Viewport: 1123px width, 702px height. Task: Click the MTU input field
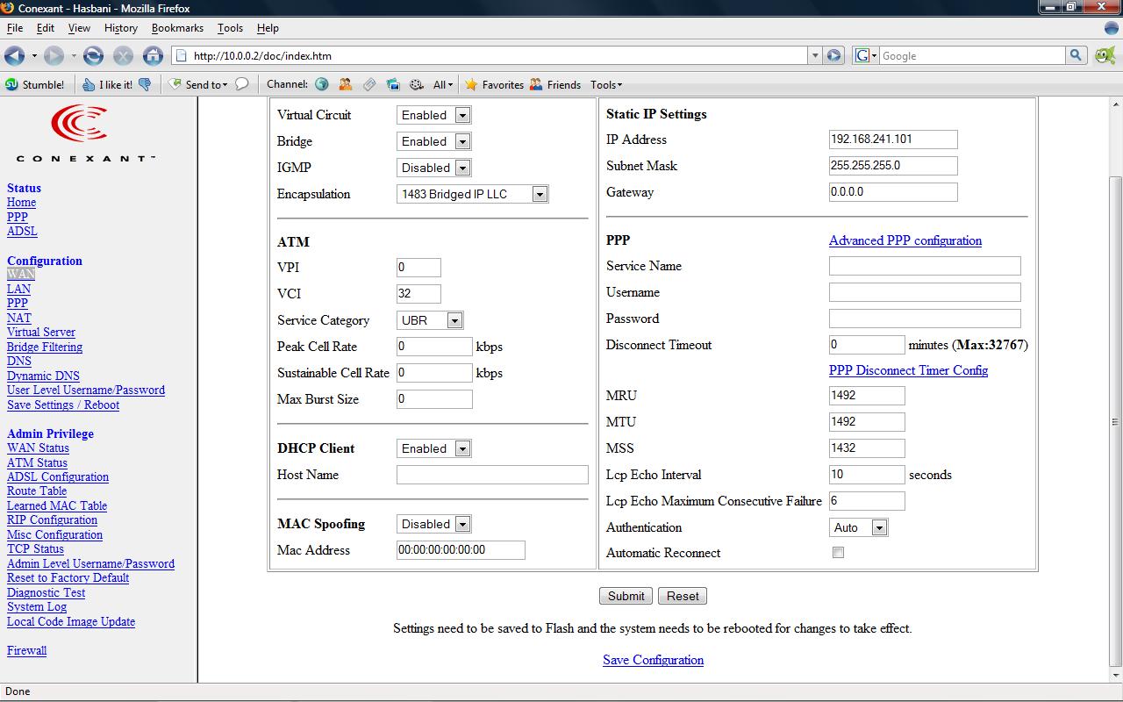click(867, 422)
